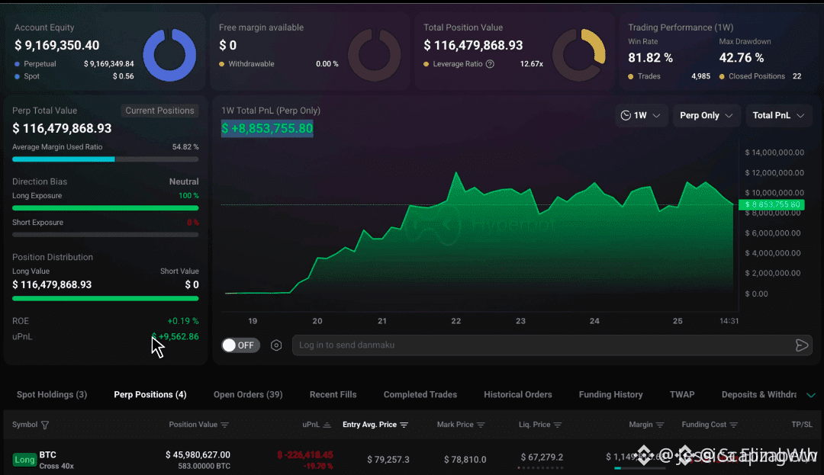Click the Long badge on BTC row
The height and width of the screenshot is (475, 824).
click(x=24, y=460)
